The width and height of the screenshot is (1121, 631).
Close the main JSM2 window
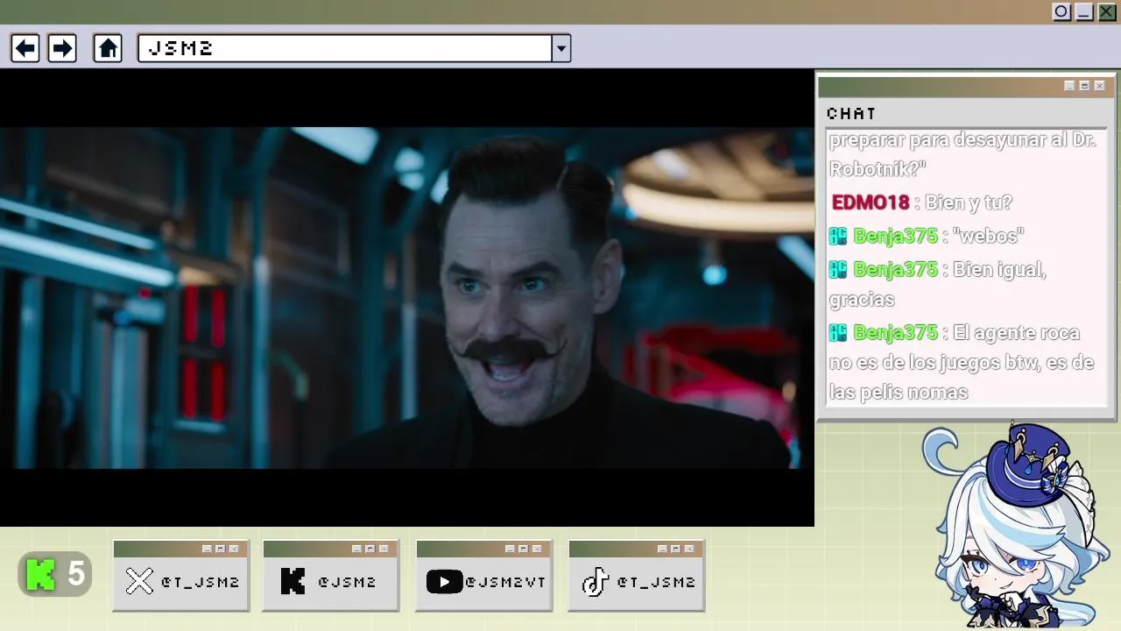point(1107,11)
